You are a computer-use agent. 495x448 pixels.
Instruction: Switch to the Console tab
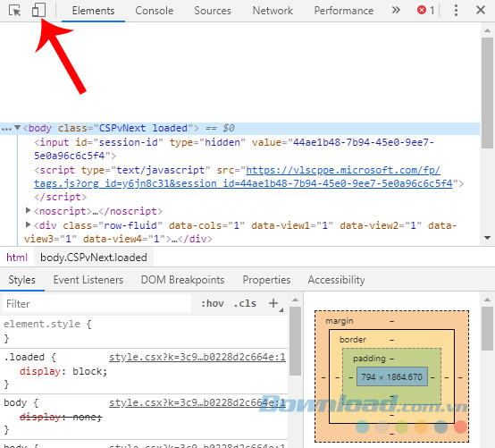click(154, 11)
